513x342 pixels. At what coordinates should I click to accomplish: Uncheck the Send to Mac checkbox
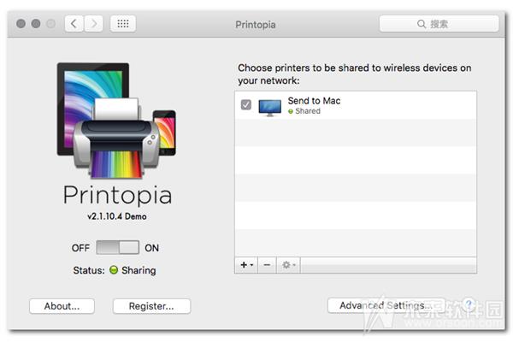coord(246,104)
